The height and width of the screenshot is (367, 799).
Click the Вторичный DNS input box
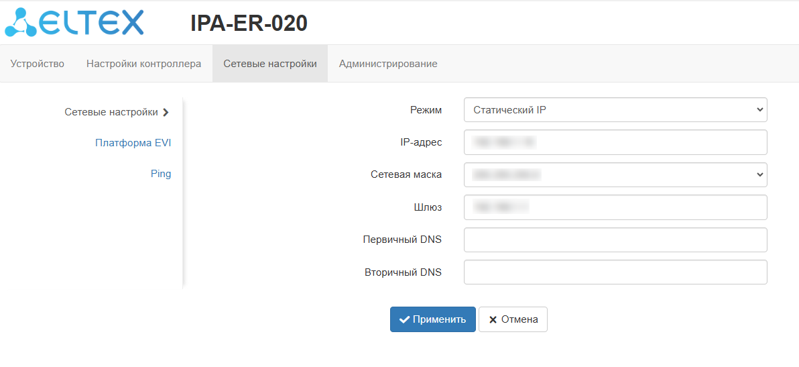615,272
